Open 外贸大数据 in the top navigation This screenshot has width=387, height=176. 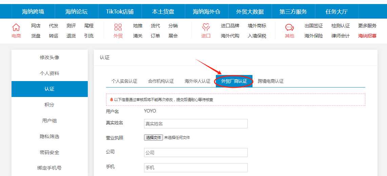(x=250, y=11)
